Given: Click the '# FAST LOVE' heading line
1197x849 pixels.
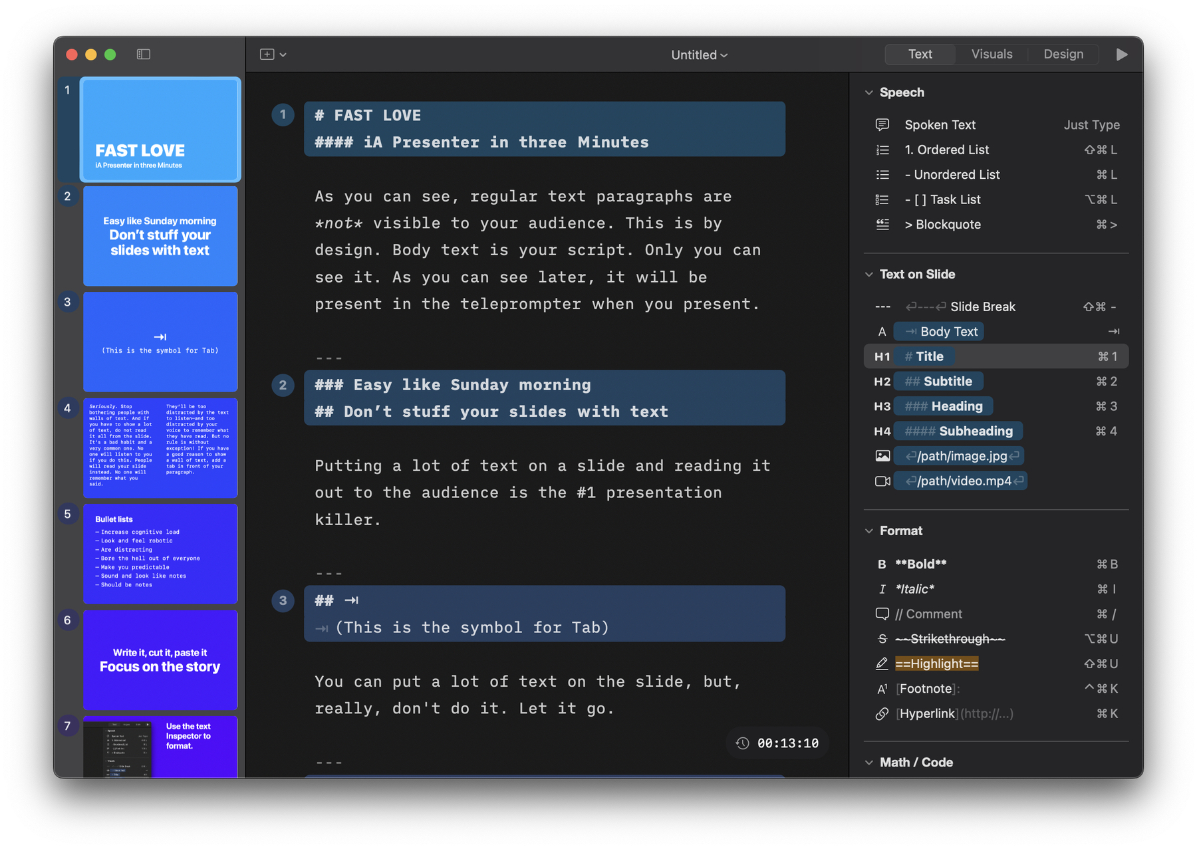Looking at the screenshot, I should point(368,116).
